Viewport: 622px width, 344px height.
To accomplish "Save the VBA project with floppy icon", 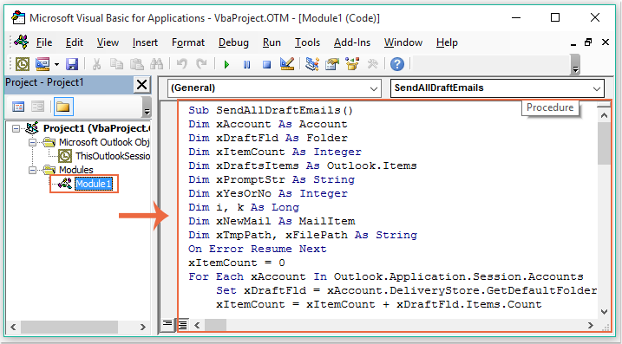I will tap(72, 64).
